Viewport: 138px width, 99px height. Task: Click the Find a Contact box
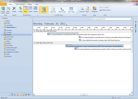point(105,7)
